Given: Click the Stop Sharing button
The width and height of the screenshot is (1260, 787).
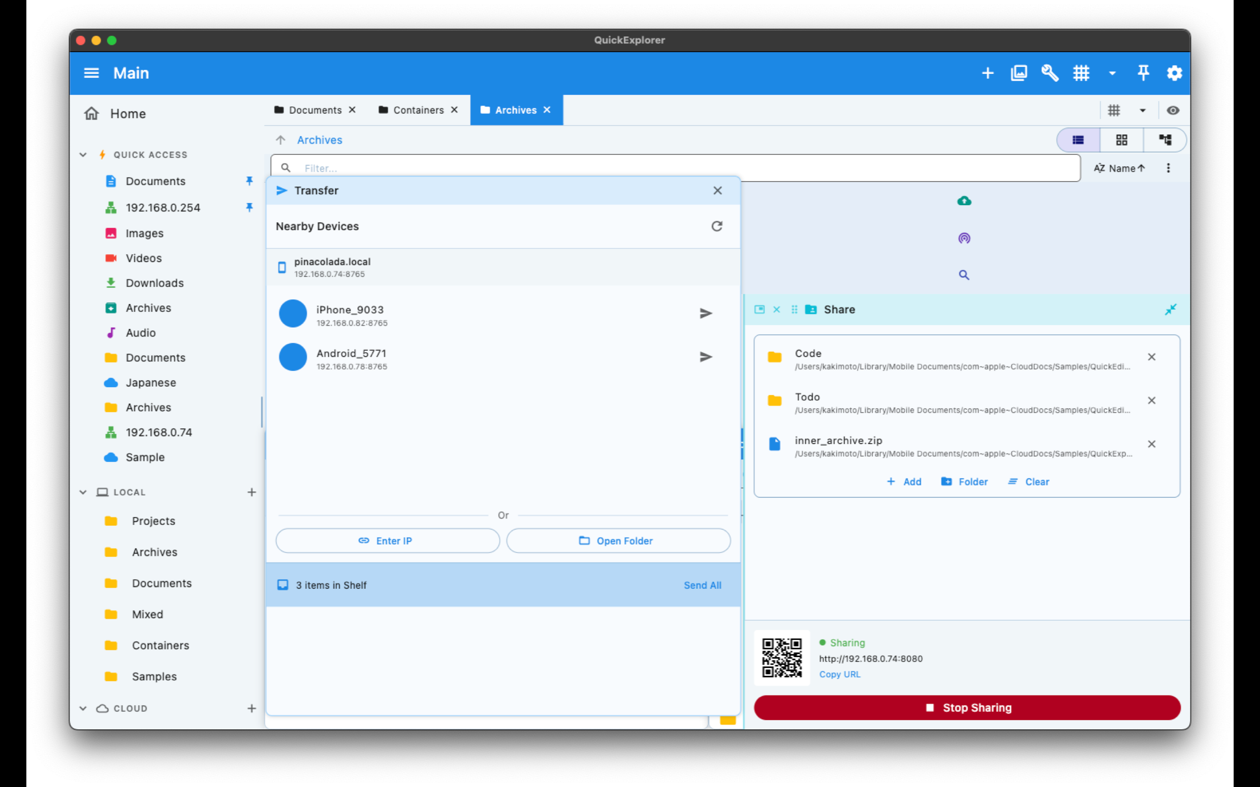Looking at the screenshot, I should pyautogui.click(x=967, y=708).
